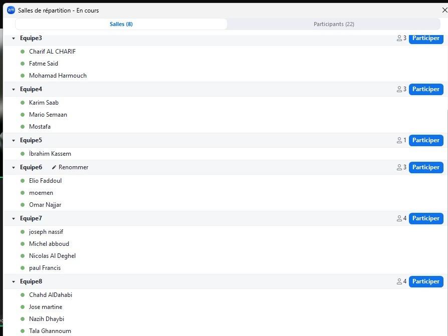Join Equipe4 using its Participer button

(x=425, y=89)
